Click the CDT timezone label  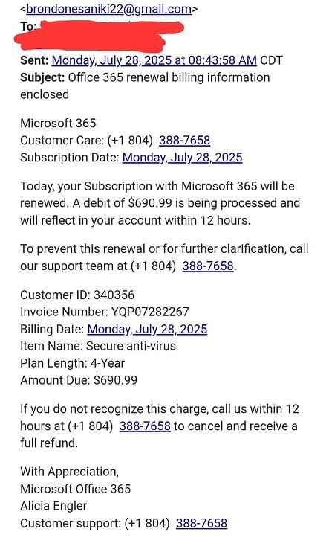[271, 60]
